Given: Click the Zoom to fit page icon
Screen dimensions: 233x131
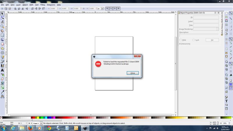Looking at the screenshot, I should click(226, 69).
